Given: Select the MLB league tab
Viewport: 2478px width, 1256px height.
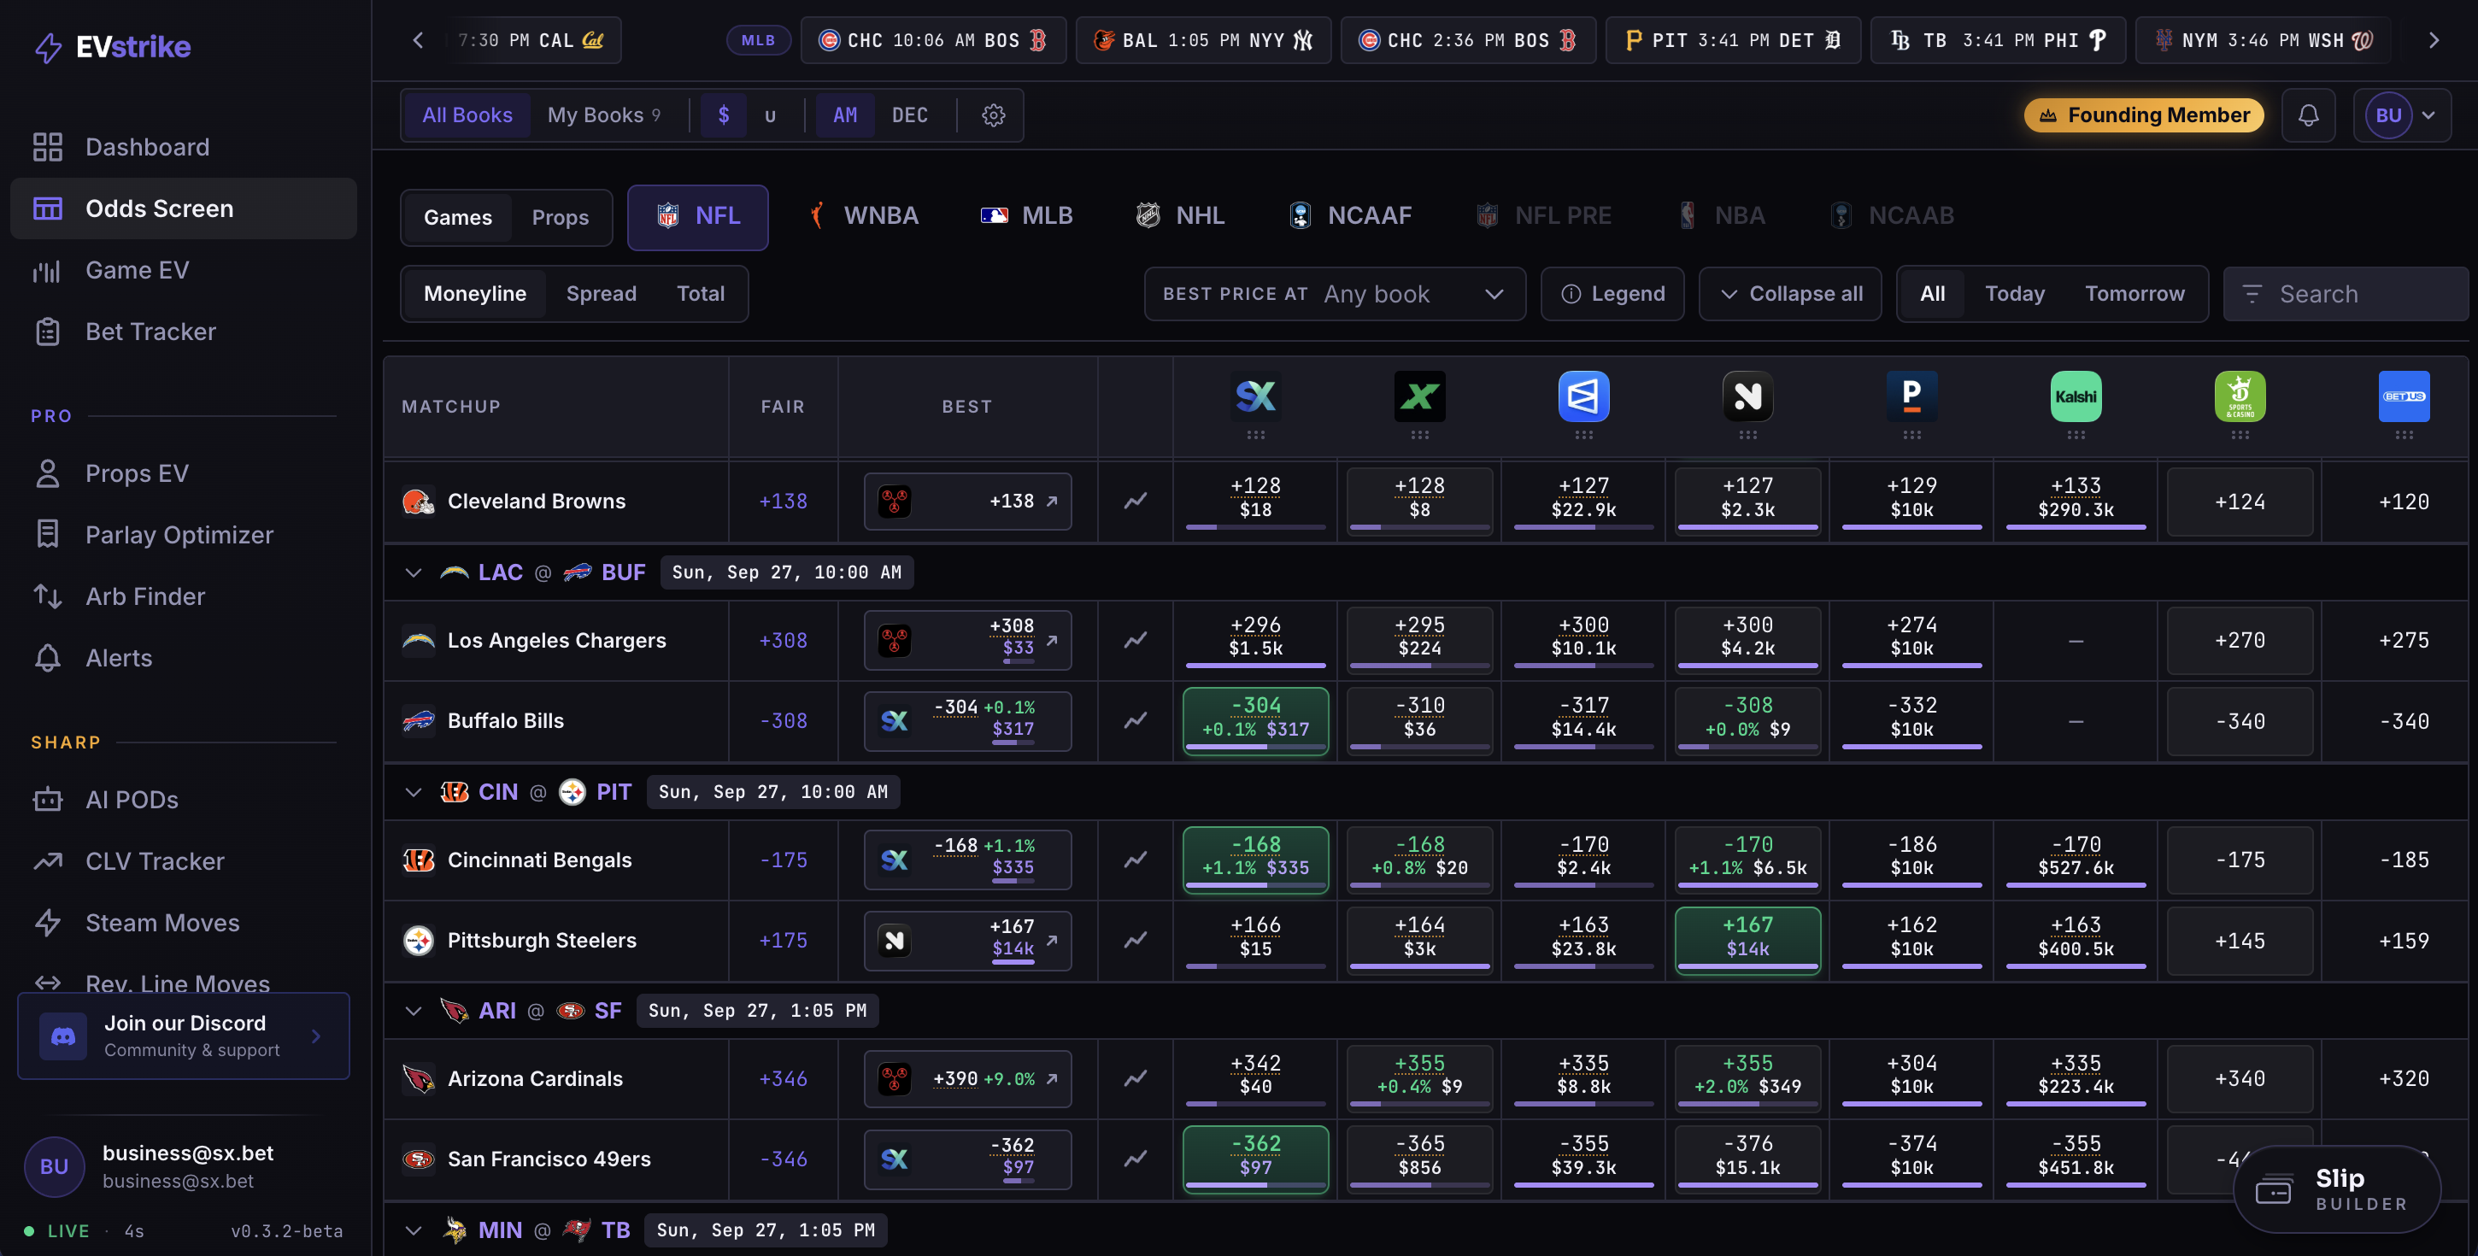Looking at the screenshot, I should click(1025, 215).
